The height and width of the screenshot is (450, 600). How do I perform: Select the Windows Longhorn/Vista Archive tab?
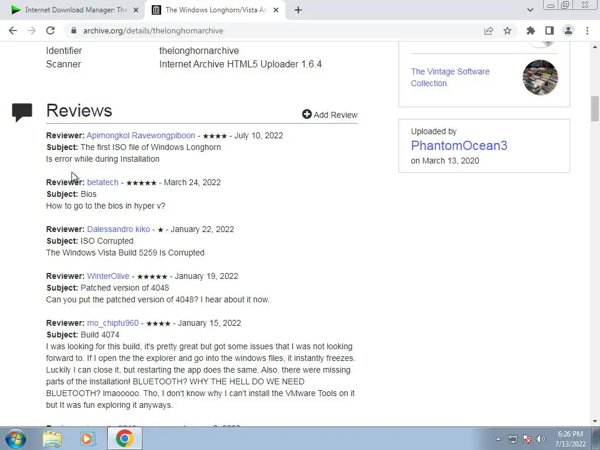tap(214, 10)
